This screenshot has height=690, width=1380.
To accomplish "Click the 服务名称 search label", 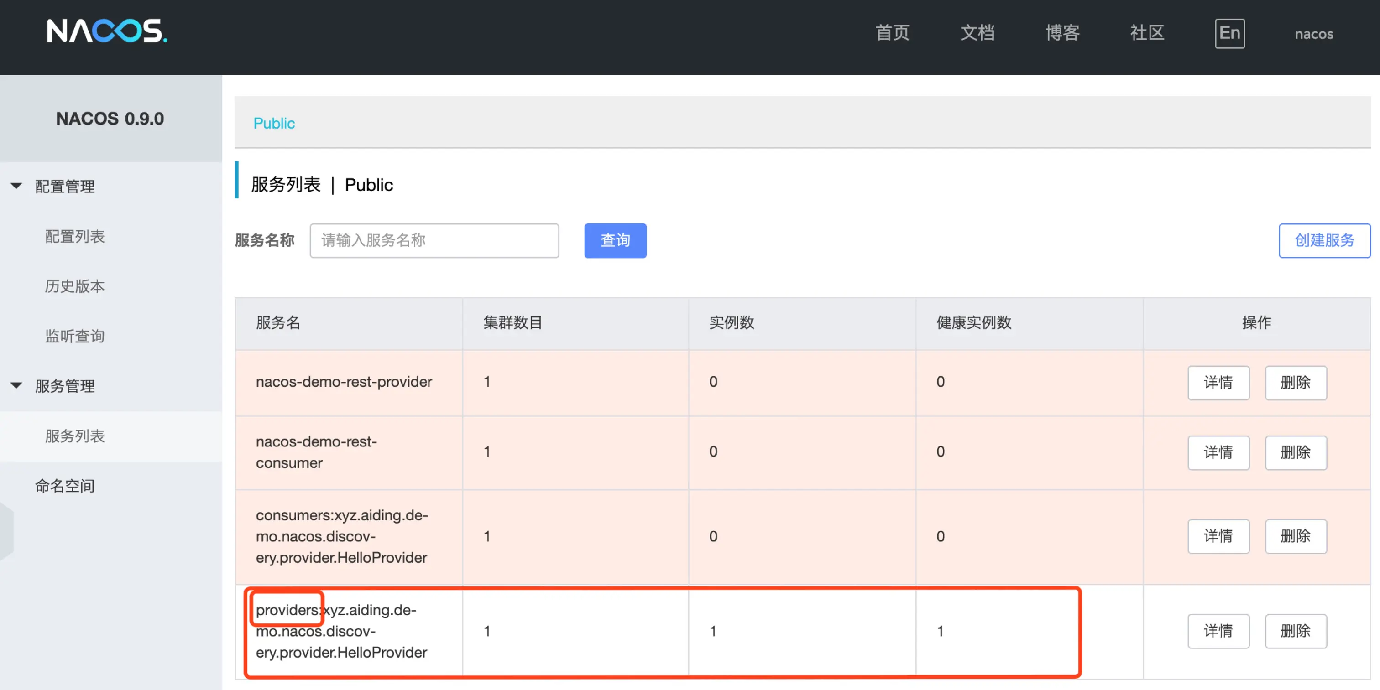I will 265,240.
